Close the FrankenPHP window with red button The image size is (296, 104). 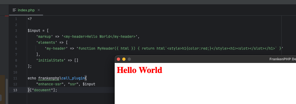118,59
